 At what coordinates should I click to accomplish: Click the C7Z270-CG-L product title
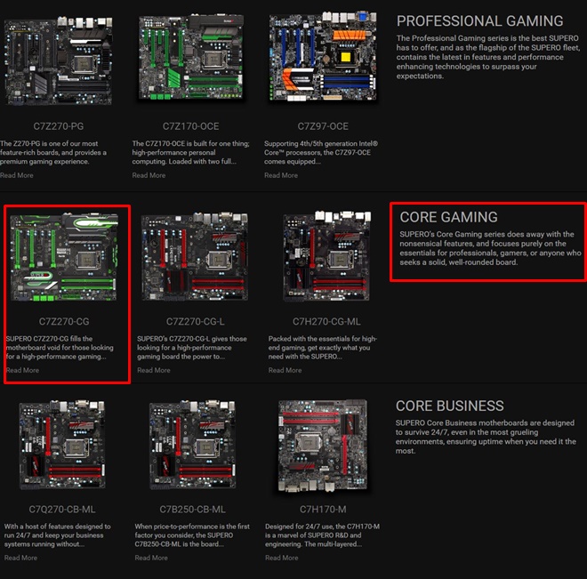click(x=195, y=321)
